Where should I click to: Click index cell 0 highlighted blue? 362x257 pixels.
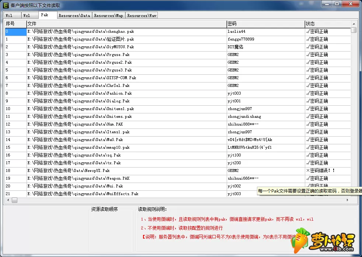pyautogui.click(x=16, y=32)
